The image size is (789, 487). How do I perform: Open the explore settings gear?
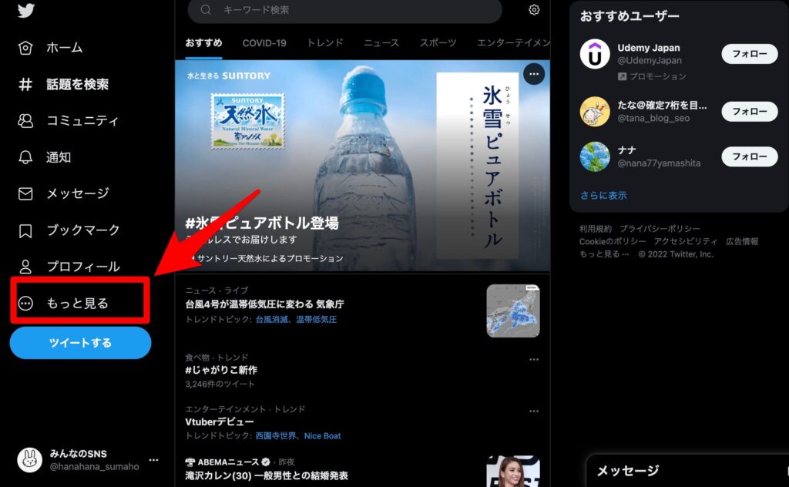click(535, 9)
